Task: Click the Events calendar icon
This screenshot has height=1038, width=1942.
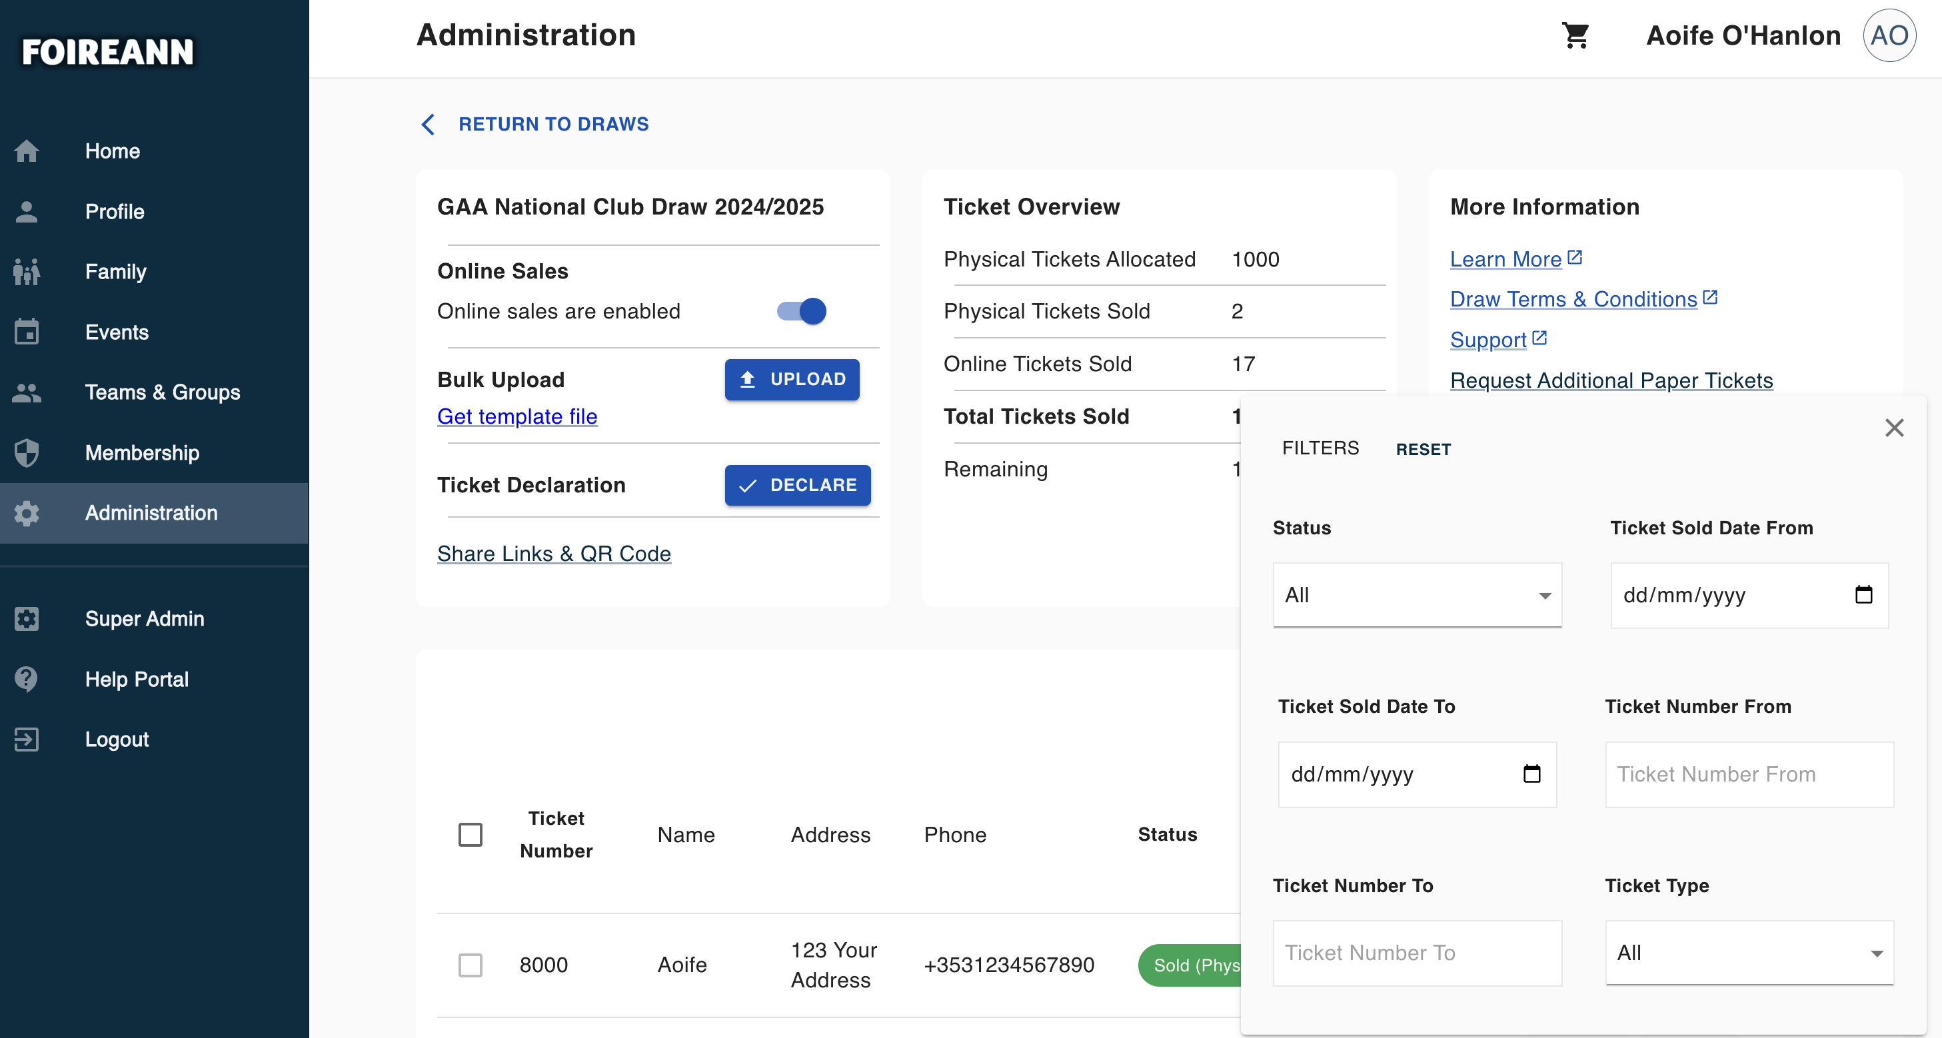Action: (27, 332)
